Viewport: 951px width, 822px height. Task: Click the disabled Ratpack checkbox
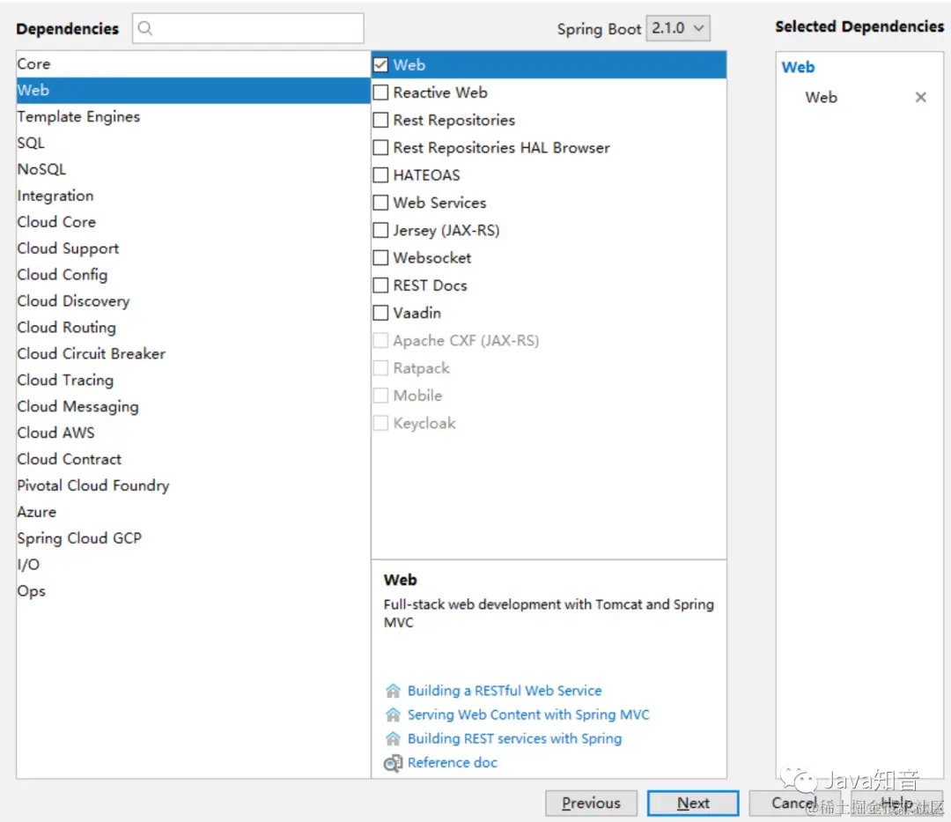(x=380, y=367)
